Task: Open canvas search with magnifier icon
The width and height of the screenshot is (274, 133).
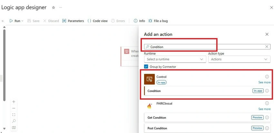Action: coord(14,121)
